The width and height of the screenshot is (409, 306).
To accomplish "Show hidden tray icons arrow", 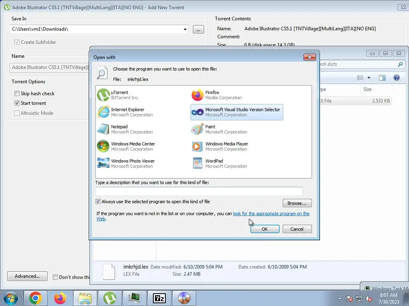I will (340, 298).
